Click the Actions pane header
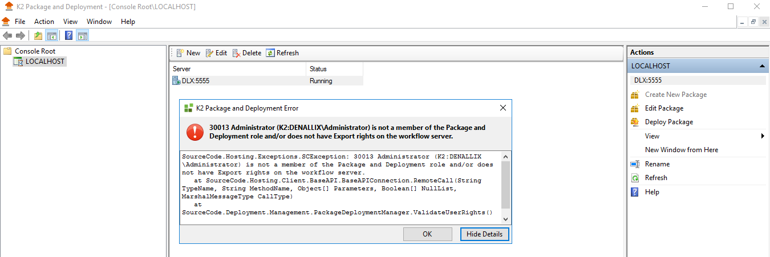Image resolution: width=770 pixels, height=257 pixels. pyautogui.click(x=698, y=52)
